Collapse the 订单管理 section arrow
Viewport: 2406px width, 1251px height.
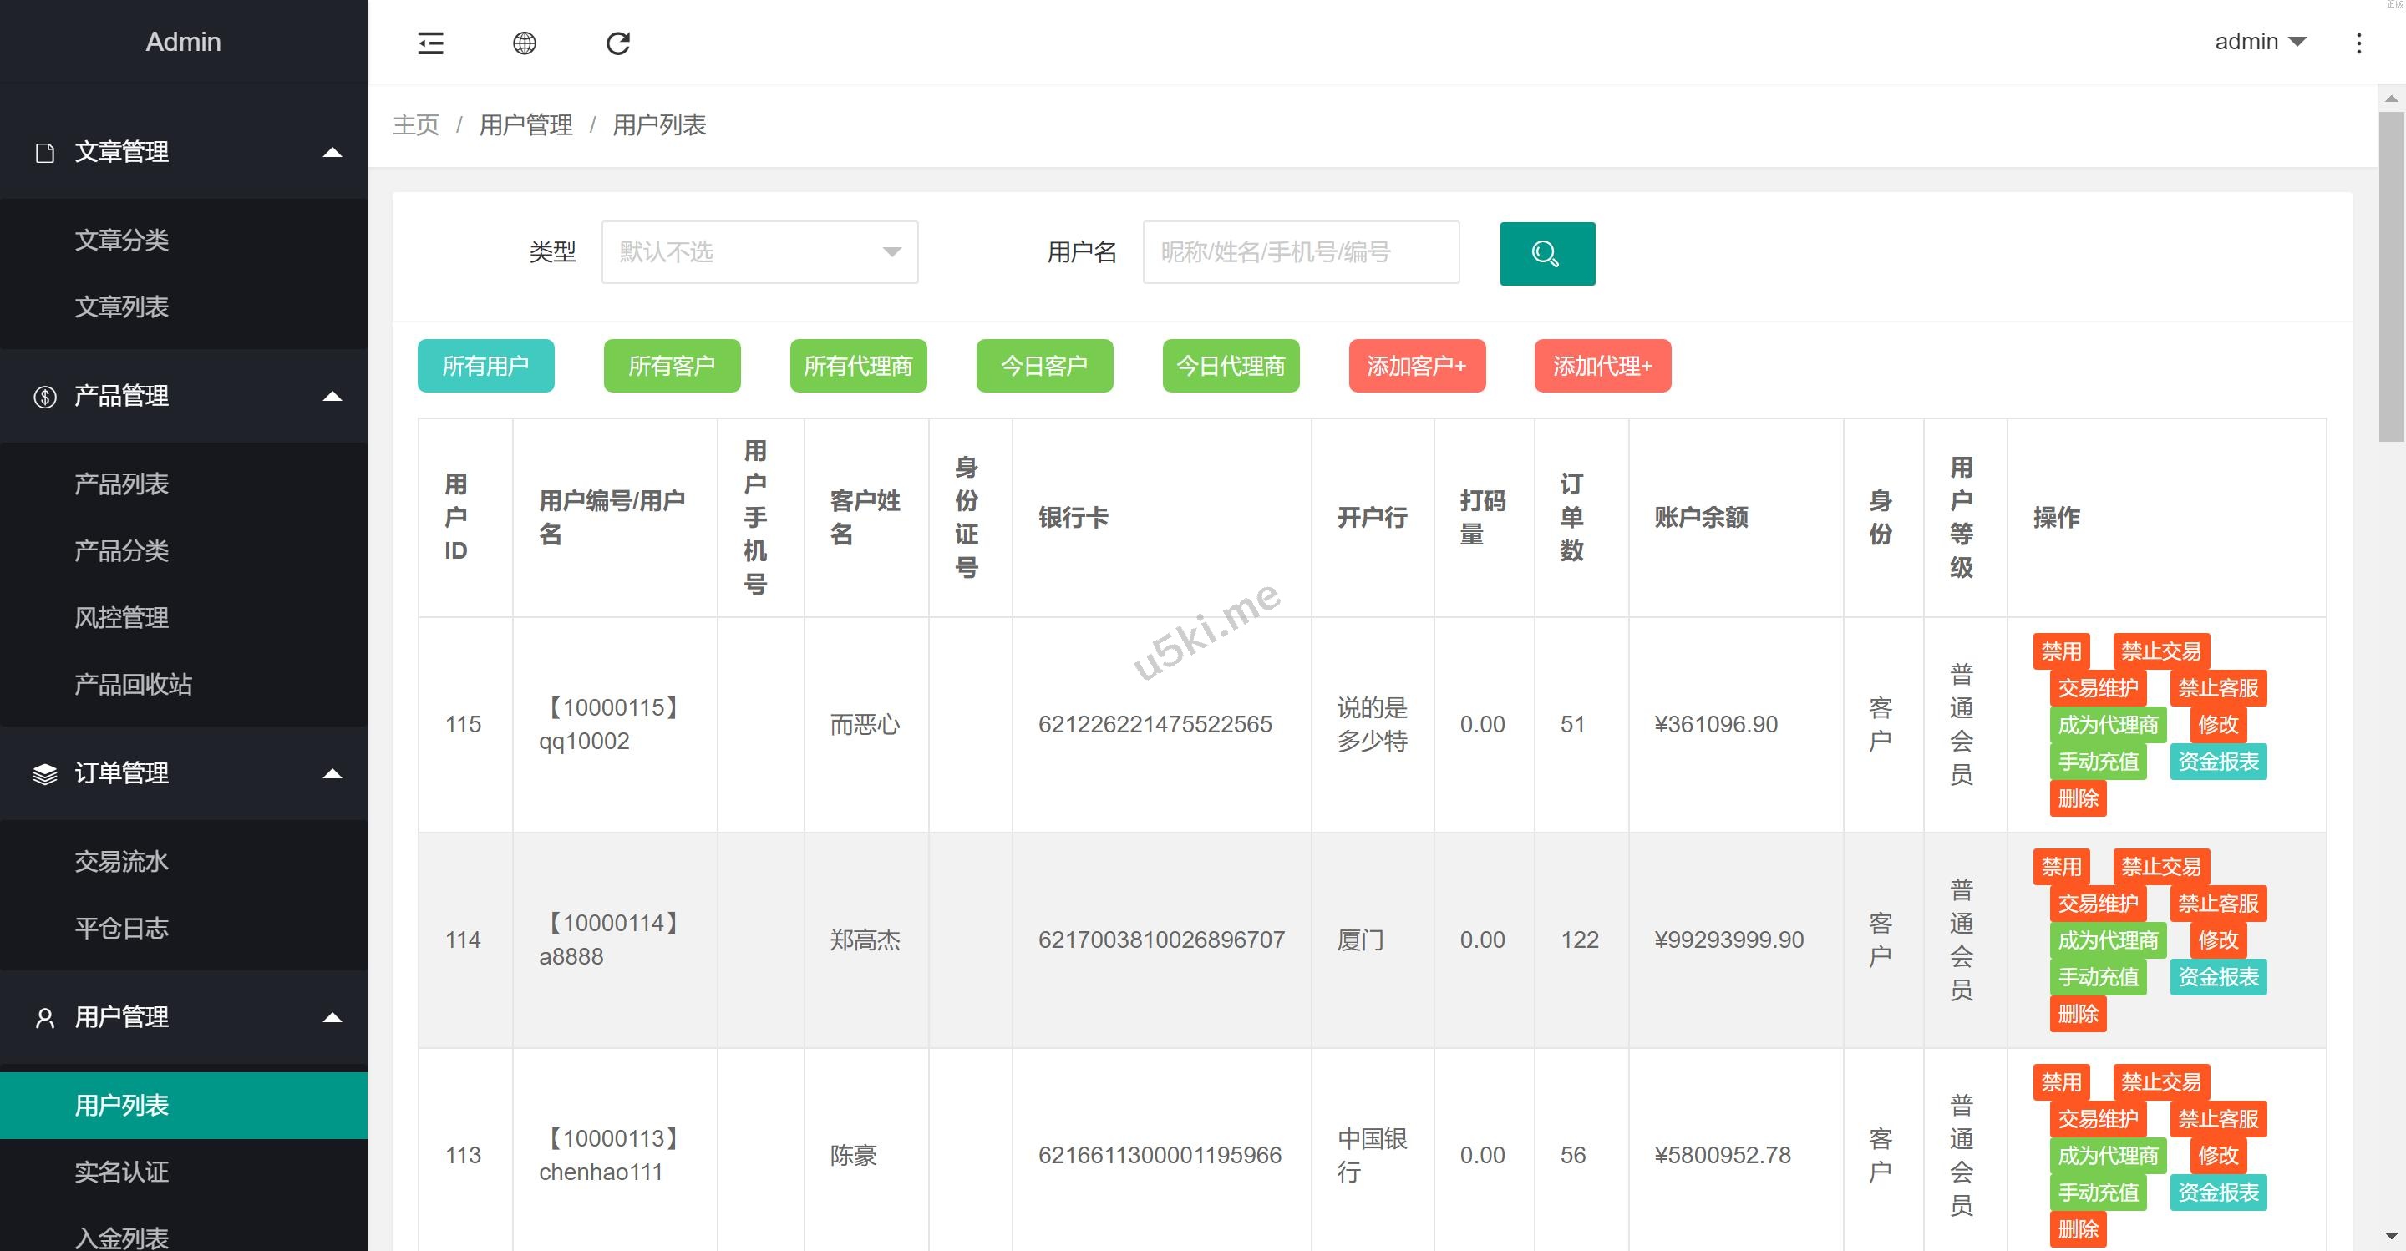[x=332, y=774]
